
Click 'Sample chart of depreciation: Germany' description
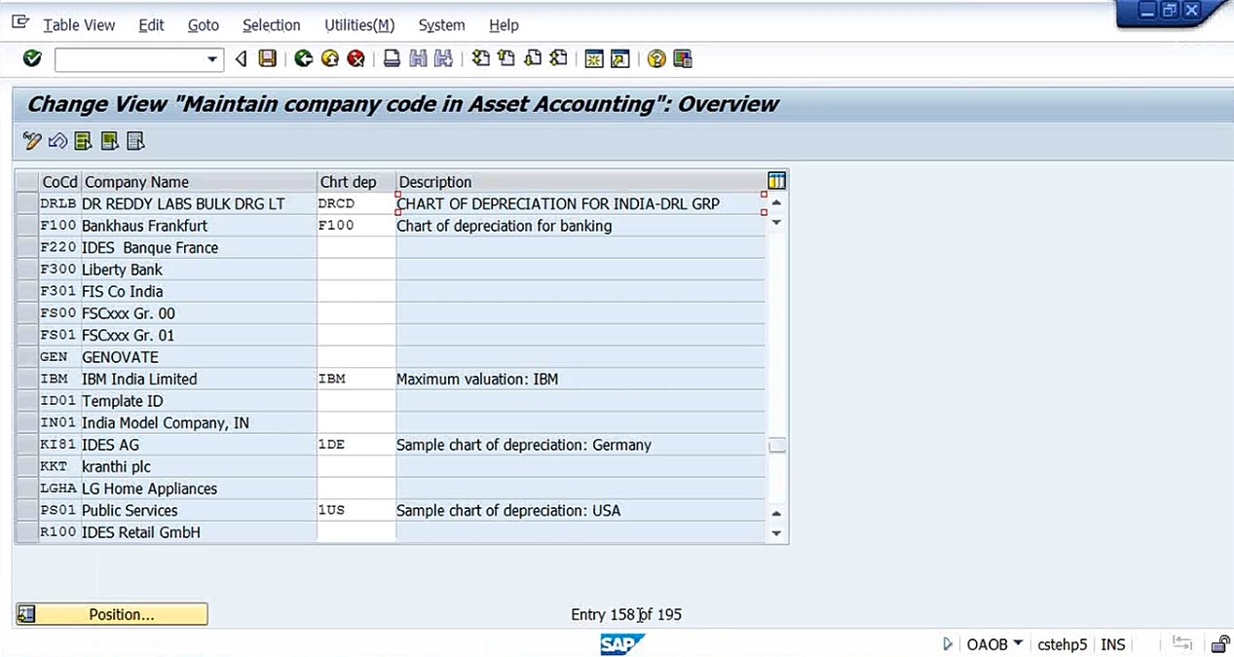tap(524, 445)
